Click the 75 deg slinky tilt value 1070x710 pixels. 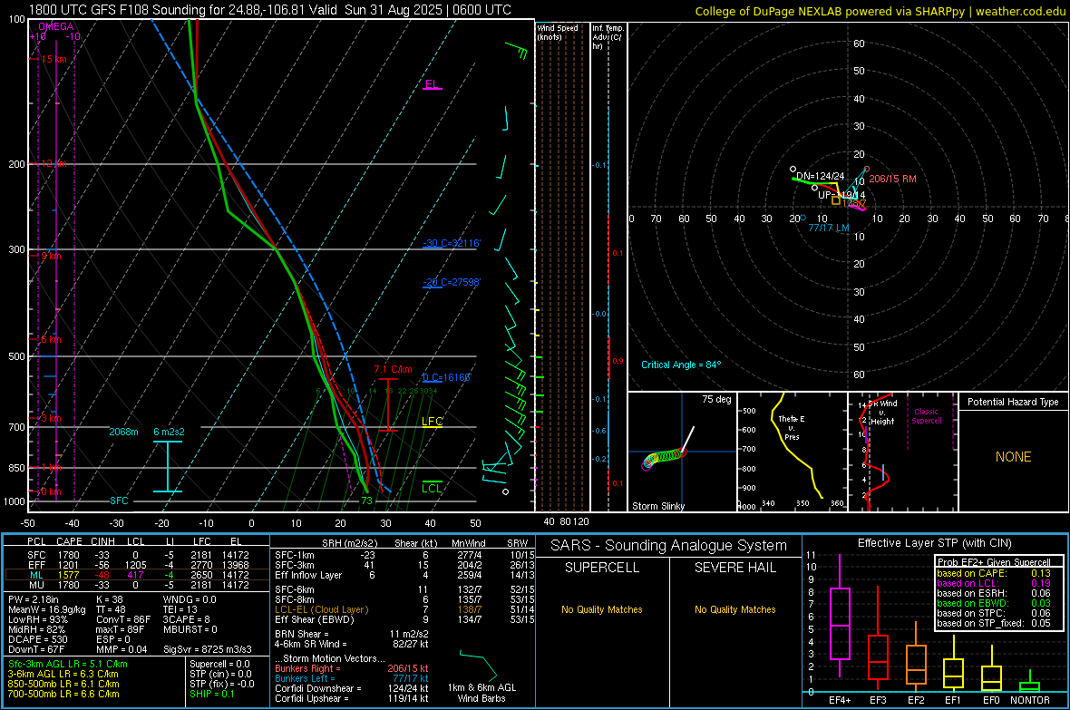(x=716, y=399)
